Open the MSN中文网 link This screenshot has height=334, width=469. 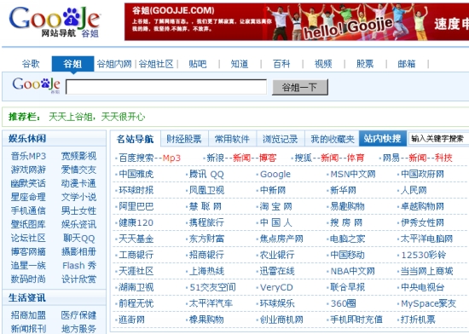pos(353,174)
